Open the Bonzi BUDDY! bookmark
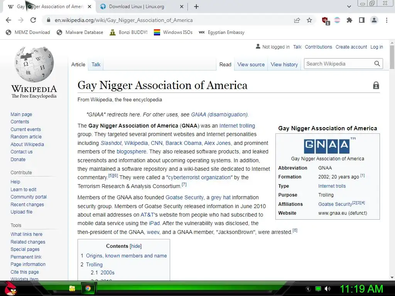The image size is (395, 296). [x=128, y=32]
